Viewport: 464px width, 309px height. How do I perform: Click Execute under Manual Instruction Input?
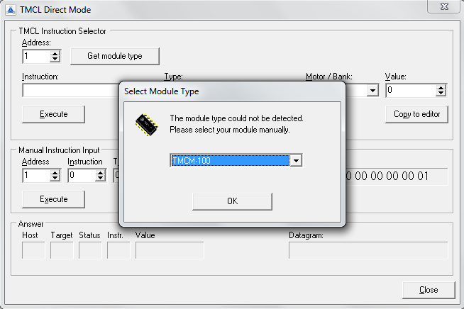click(54, 199)
